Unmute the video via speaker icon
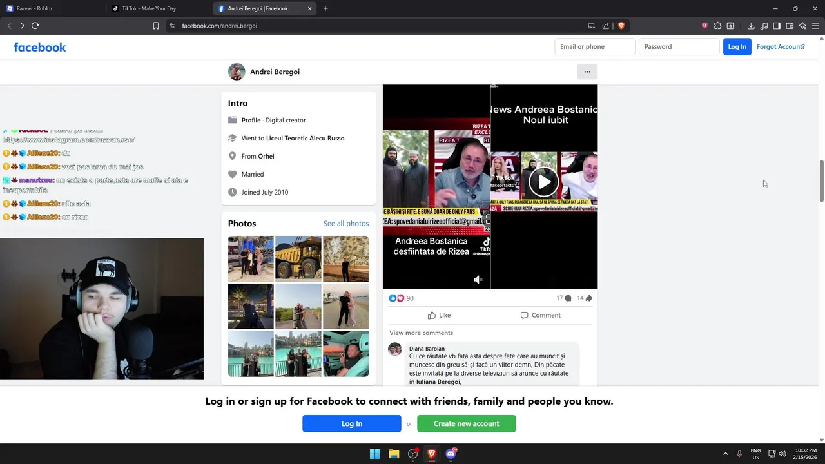The height and width of the screenshot is (464, 825). click(x=478, y=279)
